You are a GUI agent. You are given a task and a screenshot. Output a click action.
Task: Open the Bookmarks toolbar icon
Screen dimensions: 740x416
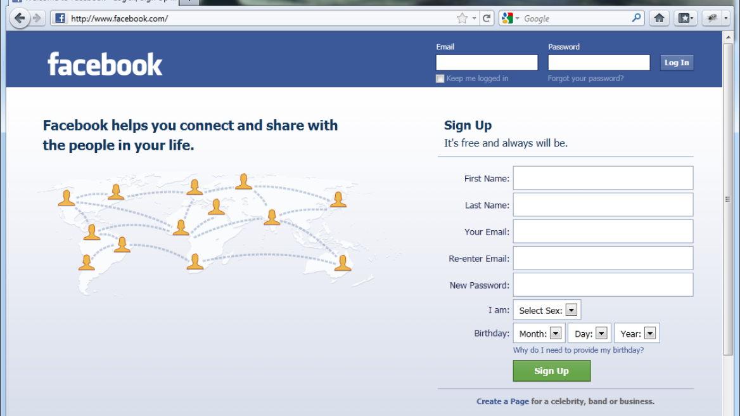click(686, 18)
